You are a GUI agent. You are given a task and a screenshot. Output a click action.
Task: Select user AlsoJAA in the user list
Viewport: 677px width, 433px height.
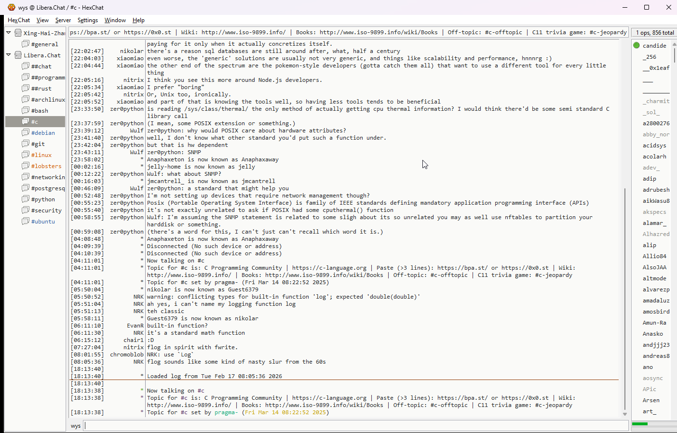coord(654,267)
